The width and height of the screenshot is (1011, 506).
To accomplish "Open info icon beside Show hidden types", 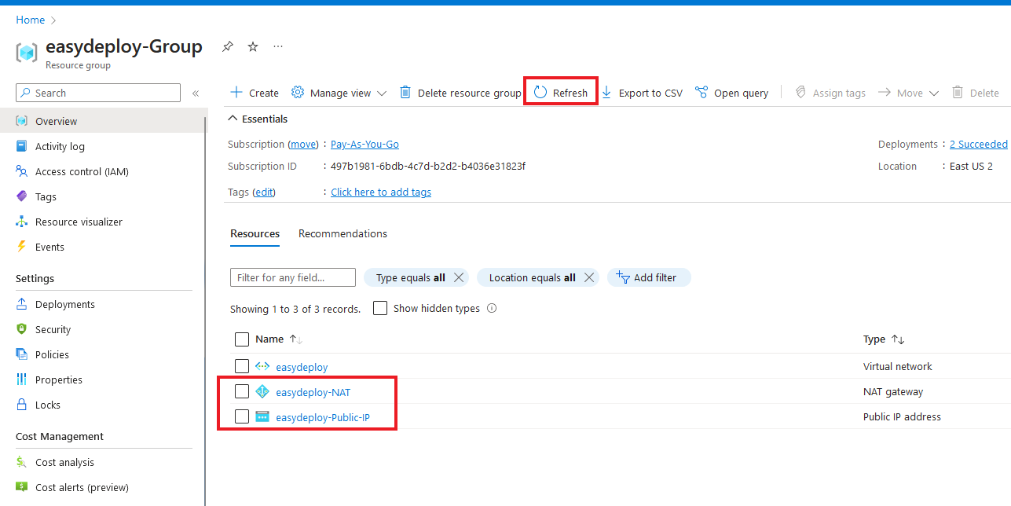I will pyautogui.click(x=492, y=309).
